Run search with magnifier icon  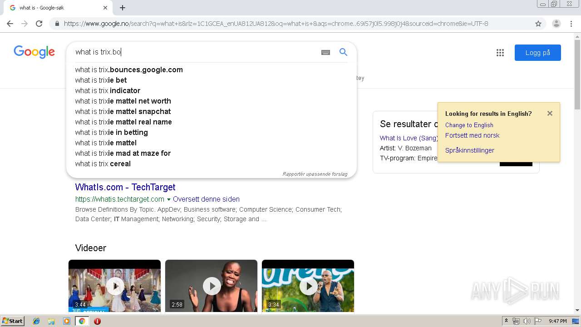[x=344, y=52]
